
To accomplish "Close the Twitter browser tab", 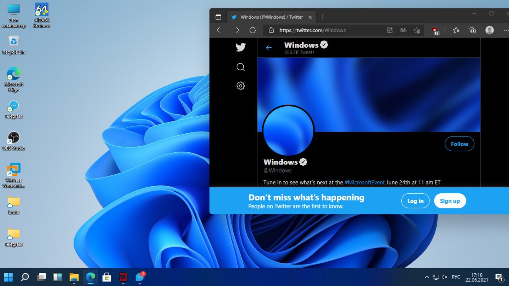I will 310,17.
